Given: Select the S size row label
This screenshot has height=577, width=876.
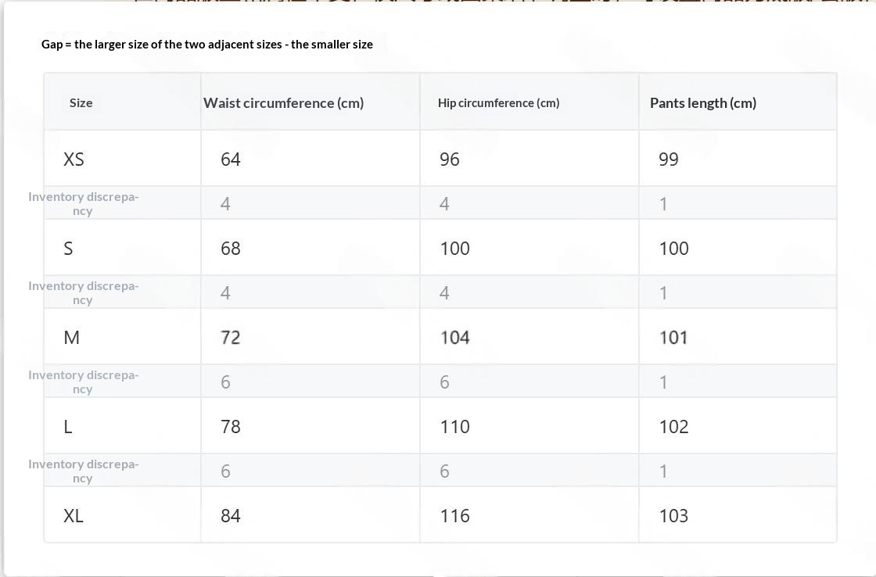Looking at the screenshot, I should 68,248.
